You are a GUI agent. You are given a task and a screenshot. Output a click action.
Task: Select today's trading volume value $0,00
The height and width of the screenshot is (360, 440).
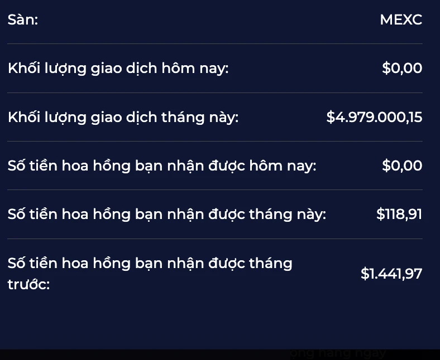tap(402, 69)
